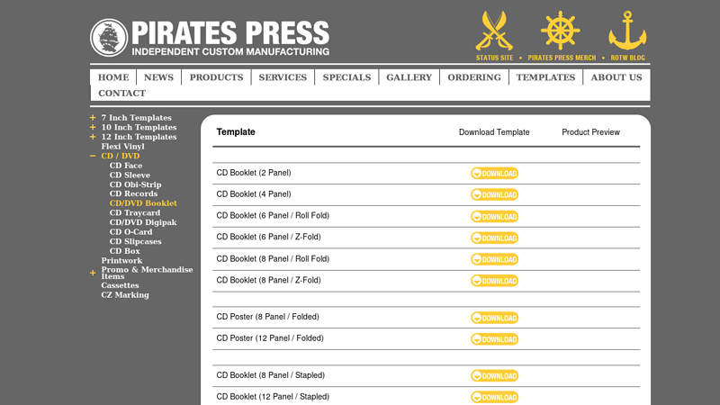Image resolution: width=720 pixels, height=405 pixels.
Task: Collapse CD / DVD section minus sign
Action: pos(93,156)
